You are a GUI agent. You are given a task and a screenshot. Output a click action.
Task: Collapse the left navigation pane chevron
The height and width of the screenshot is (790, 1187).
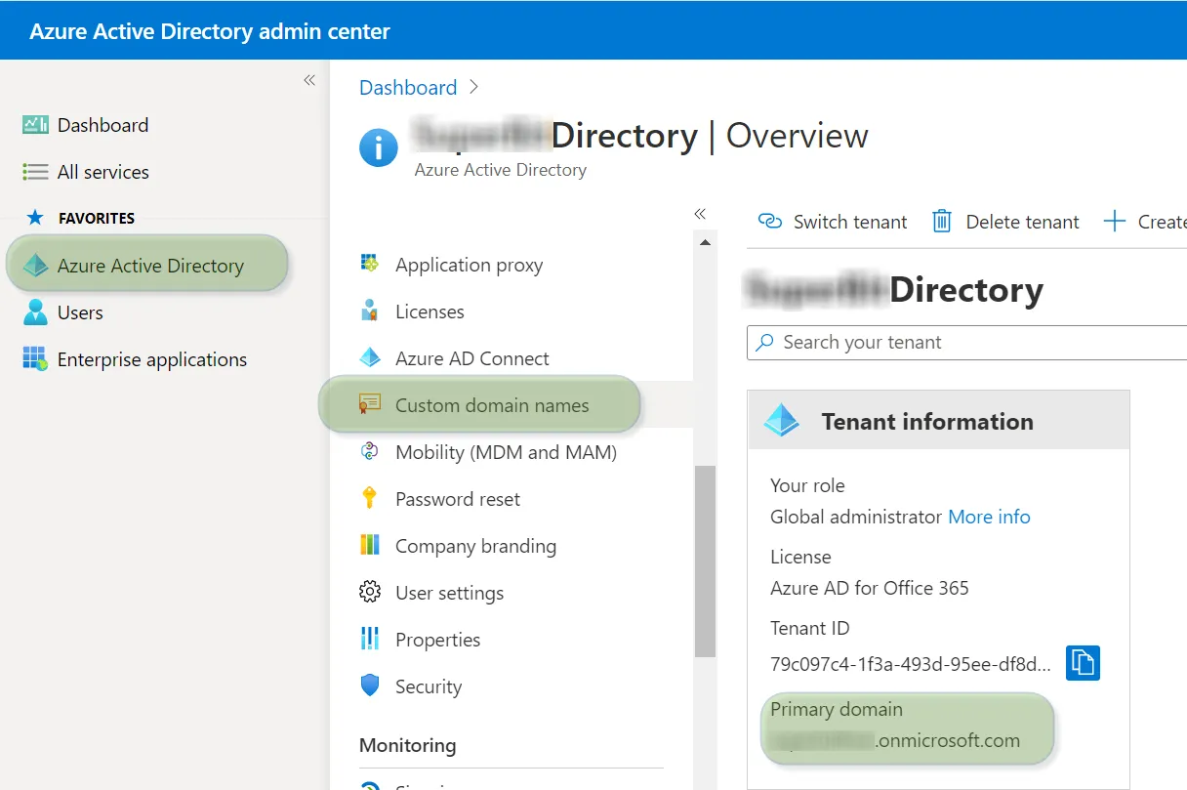pyautogui.click(x=309, y=80)
